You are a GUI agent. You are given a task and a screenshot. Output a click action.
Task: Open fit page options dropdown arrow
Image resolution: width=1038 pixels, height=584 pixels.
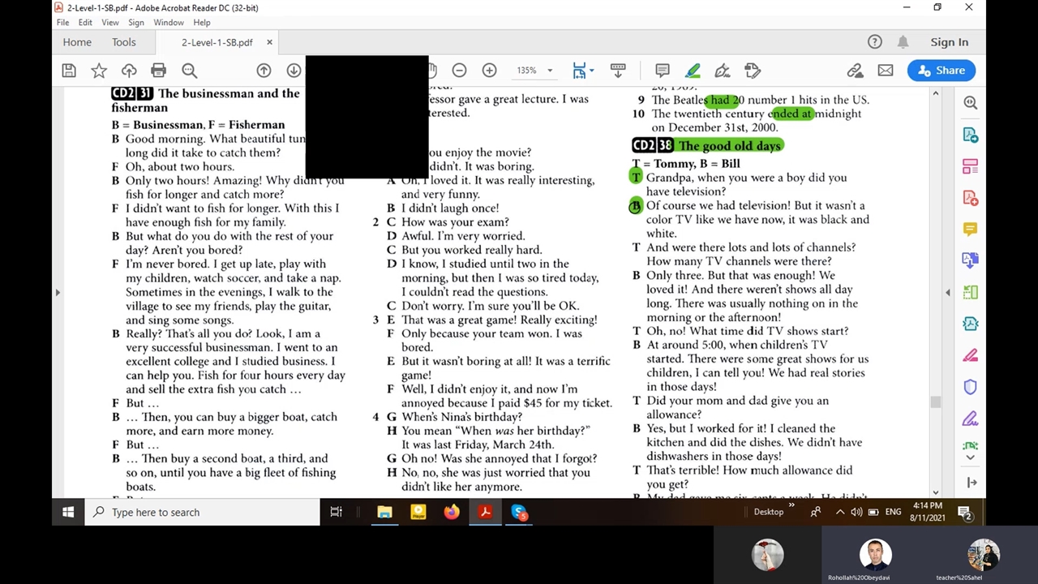coord(592,71)
